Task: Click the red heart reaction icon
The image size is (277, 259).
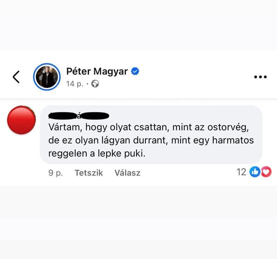Action: [x=266, y=171]
